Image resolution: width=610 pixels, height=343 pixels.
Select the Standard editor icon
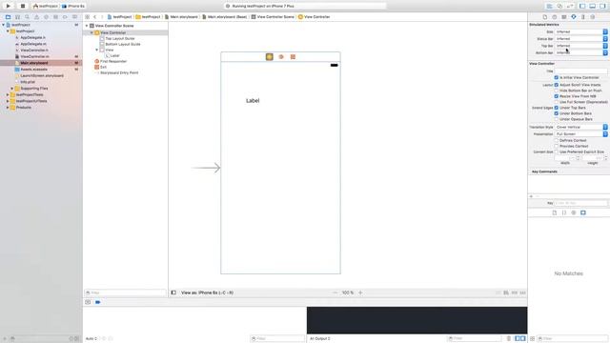click(x=549, y=7)
